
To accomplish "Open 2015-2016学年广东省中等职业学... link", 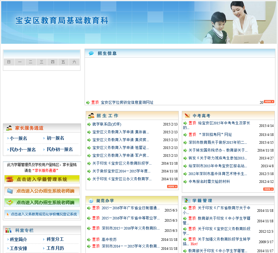I will 131,218.
